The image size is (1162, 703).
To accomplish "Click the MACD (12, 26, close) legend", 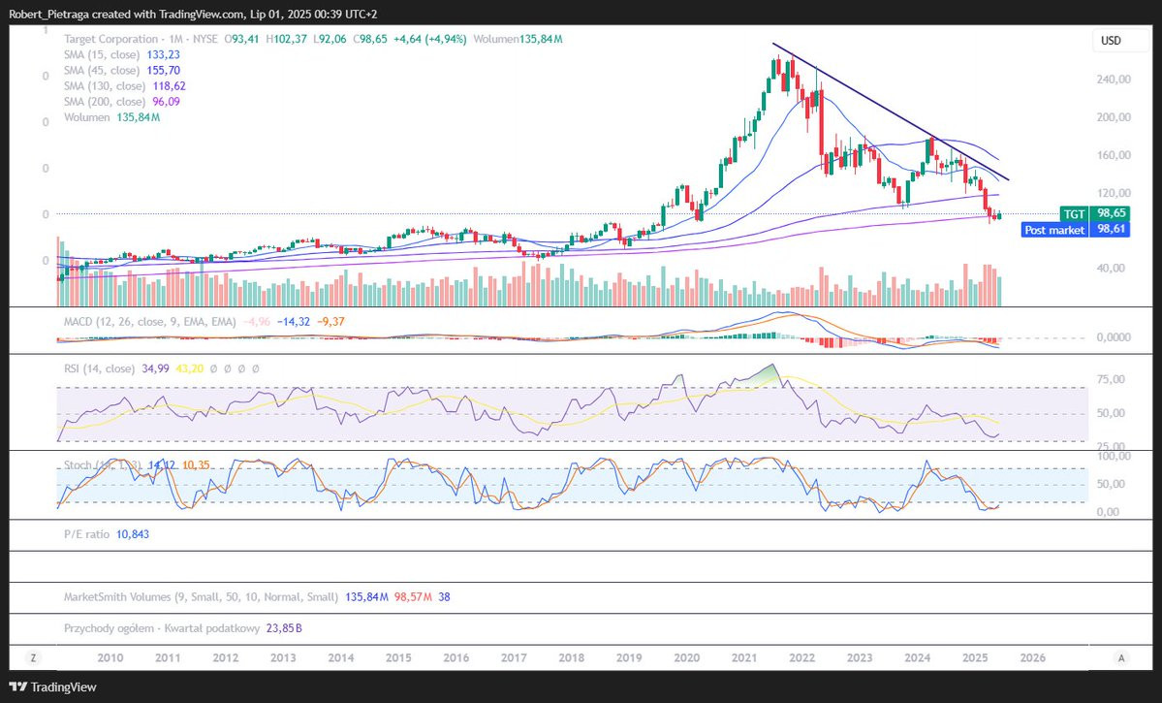I will (149, 322).
